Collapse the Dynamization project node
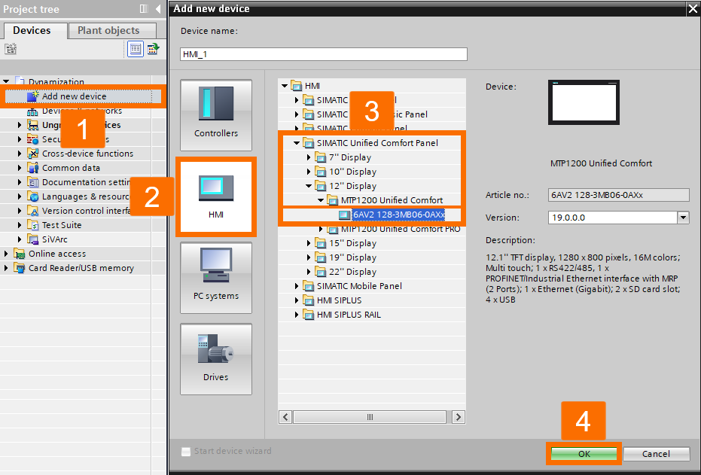Screen dimensions: 701x475 tap(6, 81)
